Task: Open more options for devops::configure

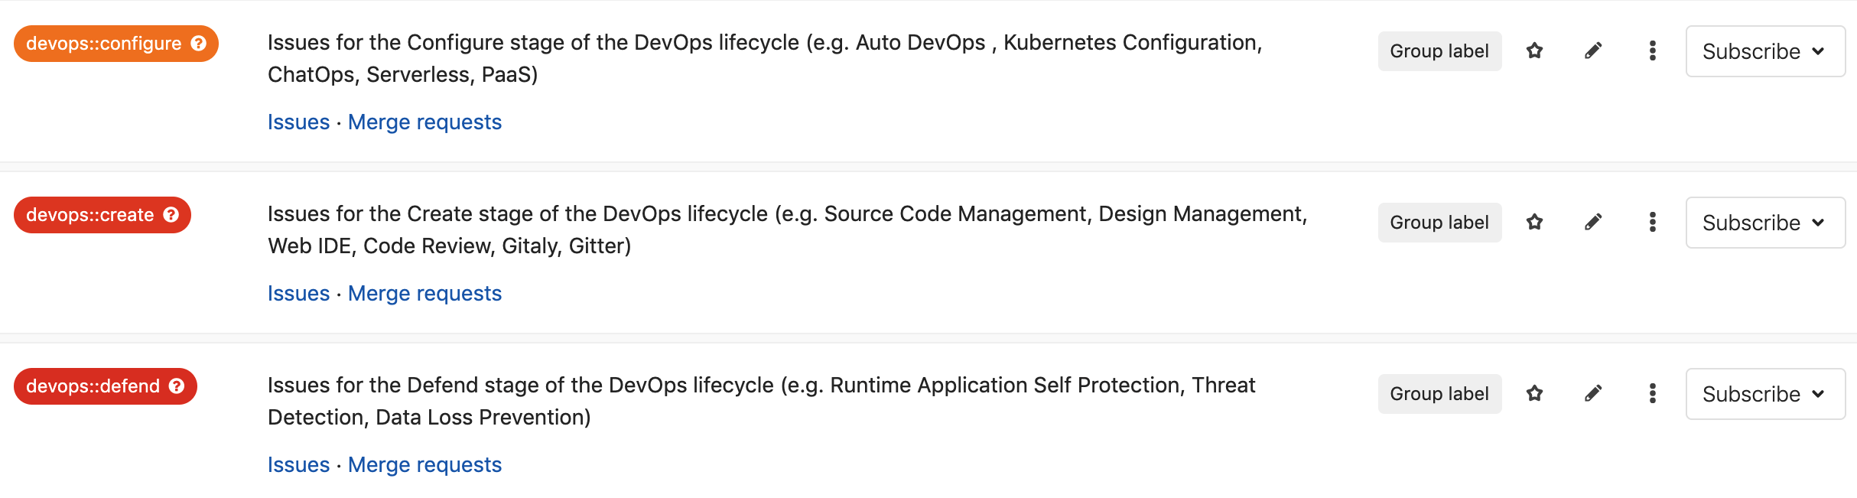Action: 1653,51
